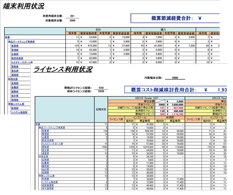Click 保守運用部 link in ライセンス利用状況 report
The image size is (233, 195).
(x=48, y=189)
